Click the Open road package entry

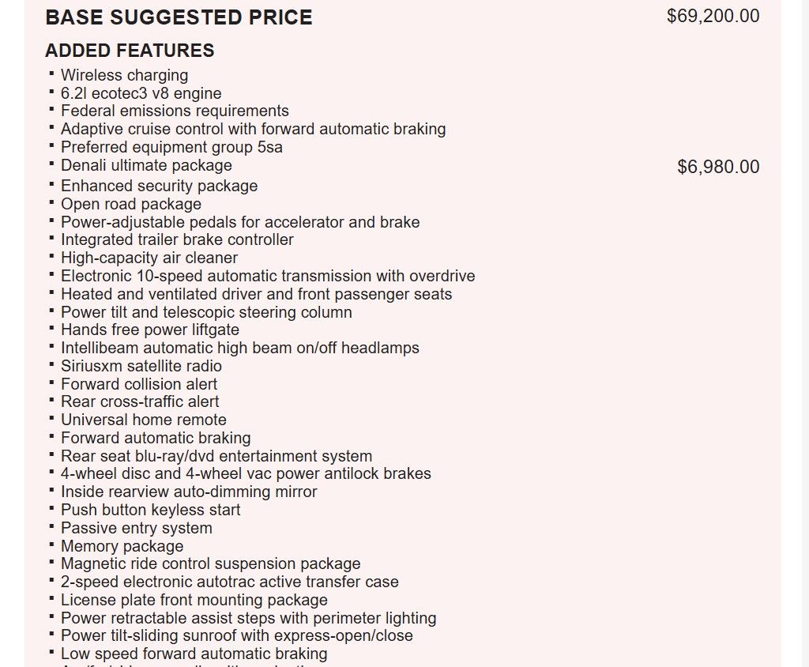(131, 204)
